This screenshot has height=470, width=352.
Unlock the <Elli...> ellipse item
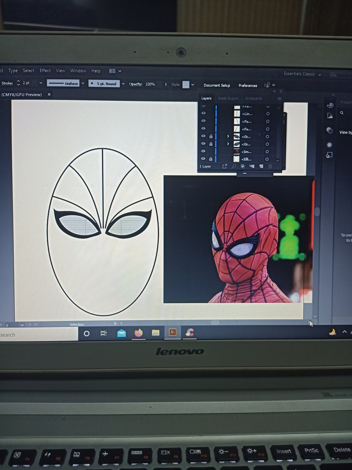211,159
